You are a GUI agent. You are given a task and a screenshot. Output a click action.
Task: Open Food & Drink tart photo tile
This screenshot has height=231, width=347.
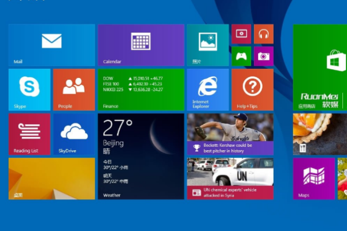pos(320,134)
